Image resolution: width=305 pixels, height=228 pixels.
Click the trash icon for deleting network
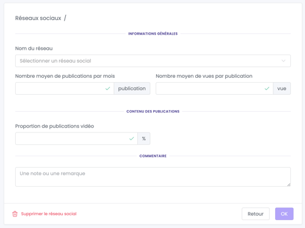click(15, 214)
